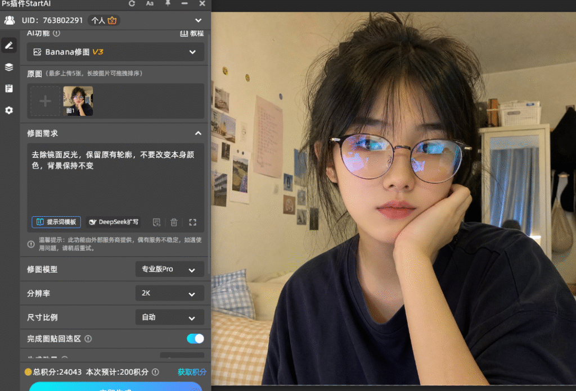Click the image icon in Banana修图 dropdown
This screenshot has width=576, height=391.
coord(37,52)
